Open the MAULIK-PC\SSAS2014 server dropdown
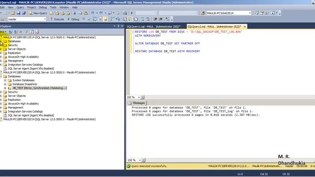315x177 pixels. point(250,13)
